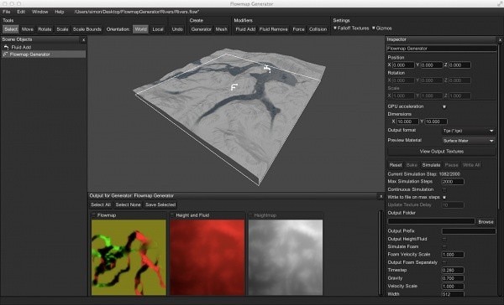Select the Rotate tool
The image size is (504, 305).
click(45, 29)
